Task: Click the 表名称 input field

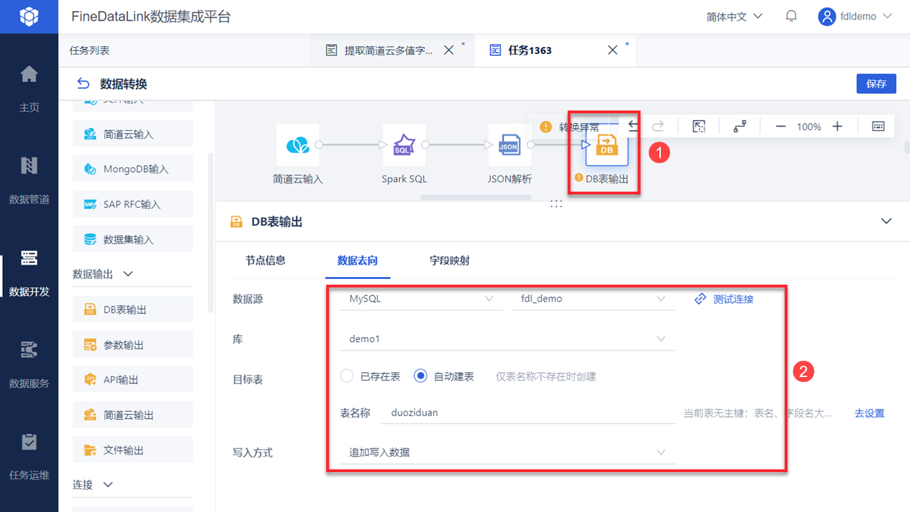Action: click(x=528, y=413)
